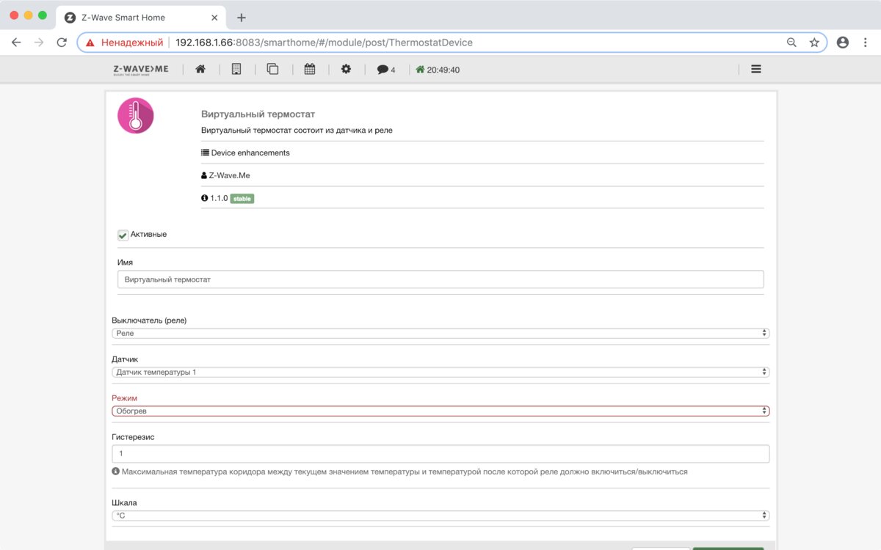Open the settings gear icon
The image size is (881, 550).
[x=347, y=69]
